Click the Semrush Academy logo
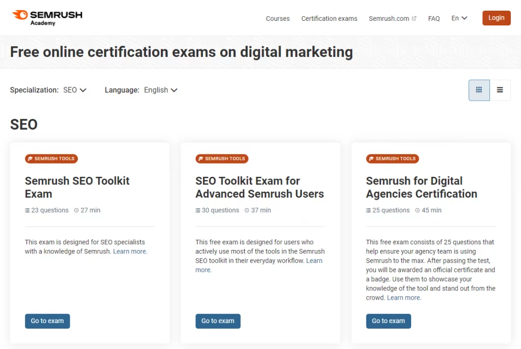Screen dimensions: 521x349 (47, 18)
